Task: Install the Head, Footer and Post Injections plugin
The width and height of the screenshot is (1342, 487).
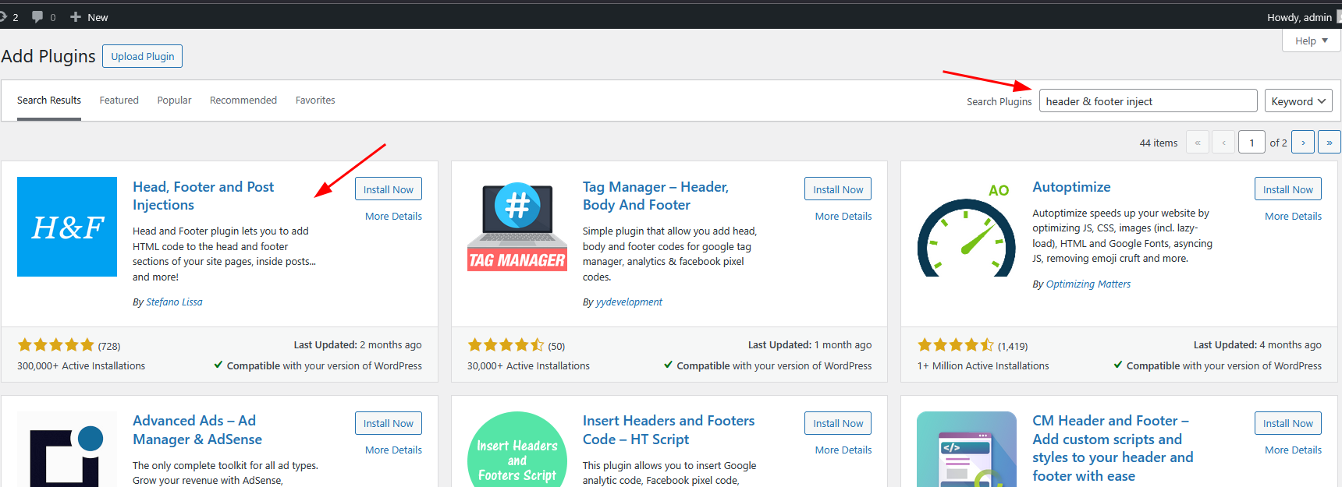Action: pos(388,189)
